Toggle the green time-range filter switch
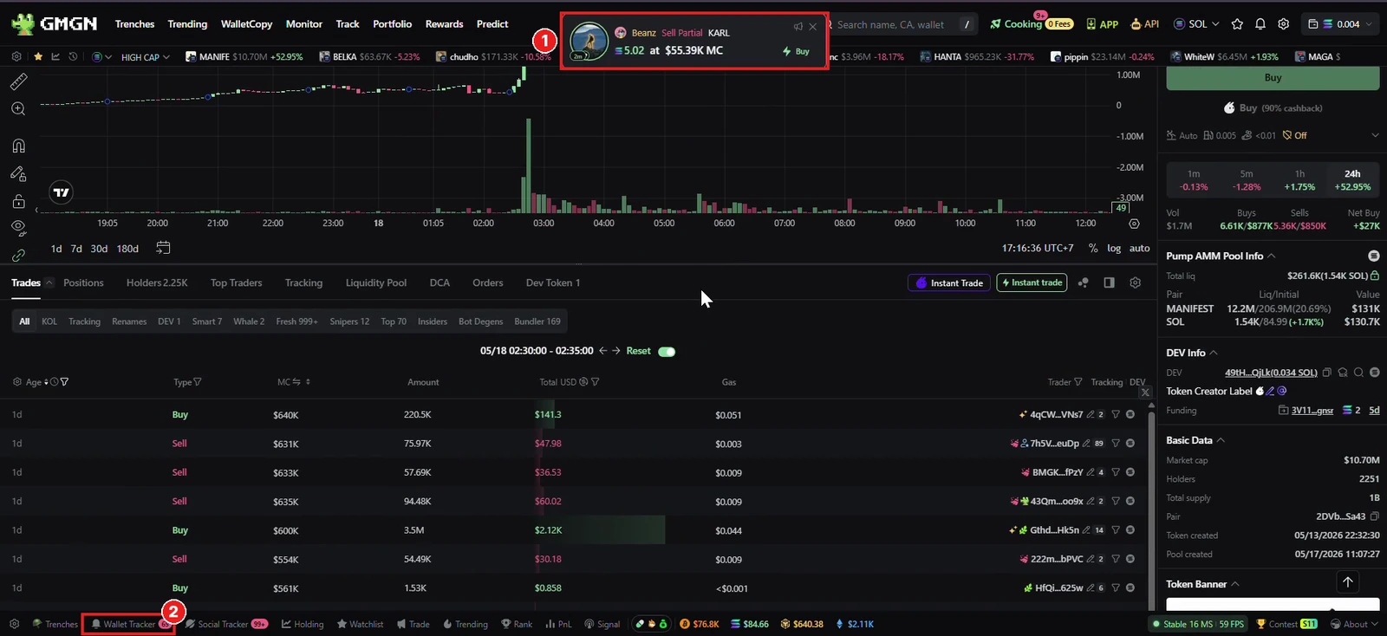Viewport: 1387px width, 636px height. (x=667, y=352)
